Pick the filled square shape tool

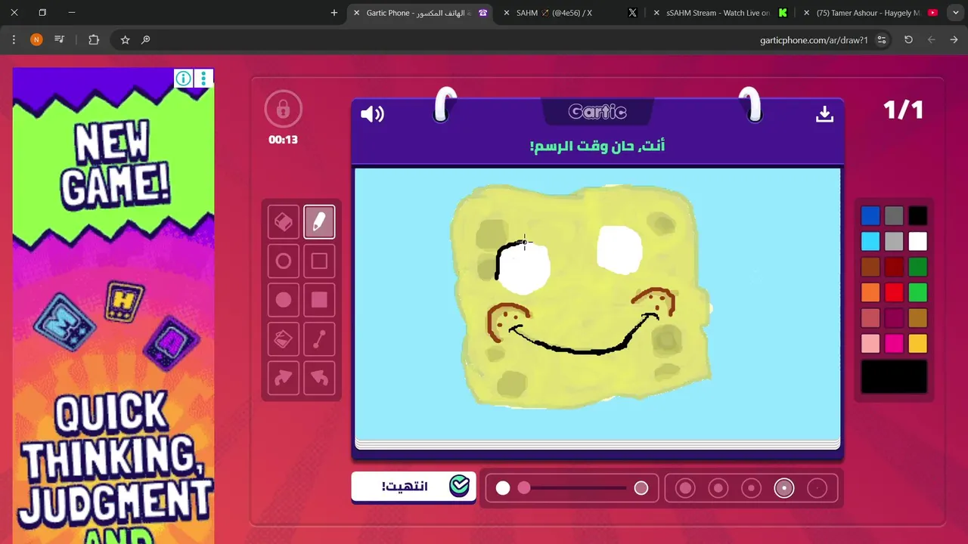coord(319,300)
